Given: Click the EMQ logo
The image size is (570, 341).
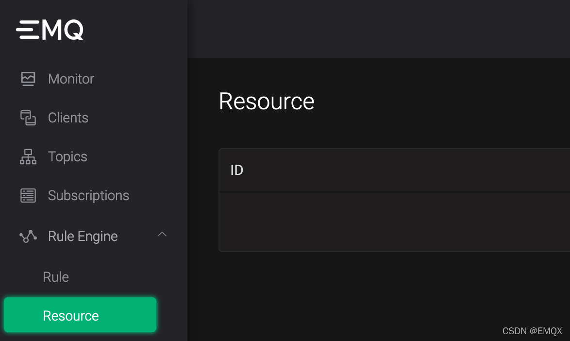Looking at the screenshot, I should click(49, 29).
